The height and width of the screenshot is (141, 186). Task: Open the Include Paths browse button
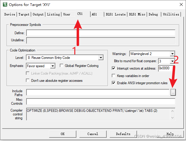click(173, 92)
